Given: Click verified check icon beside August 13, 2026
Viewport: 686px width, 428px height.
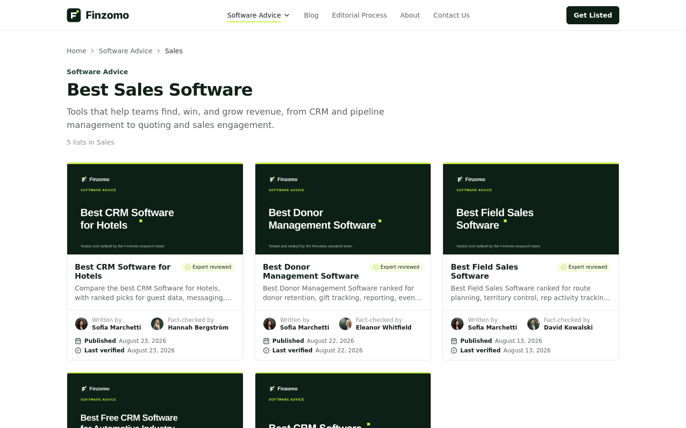Looking at the screenshot, I should (x=454, y=350).
